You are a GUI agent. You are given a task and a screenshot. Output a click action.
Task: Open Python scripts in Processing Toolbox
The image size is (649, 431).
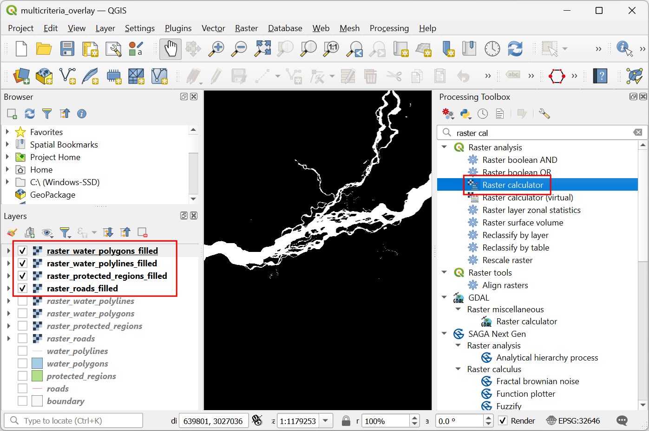[x=465, y=114]
